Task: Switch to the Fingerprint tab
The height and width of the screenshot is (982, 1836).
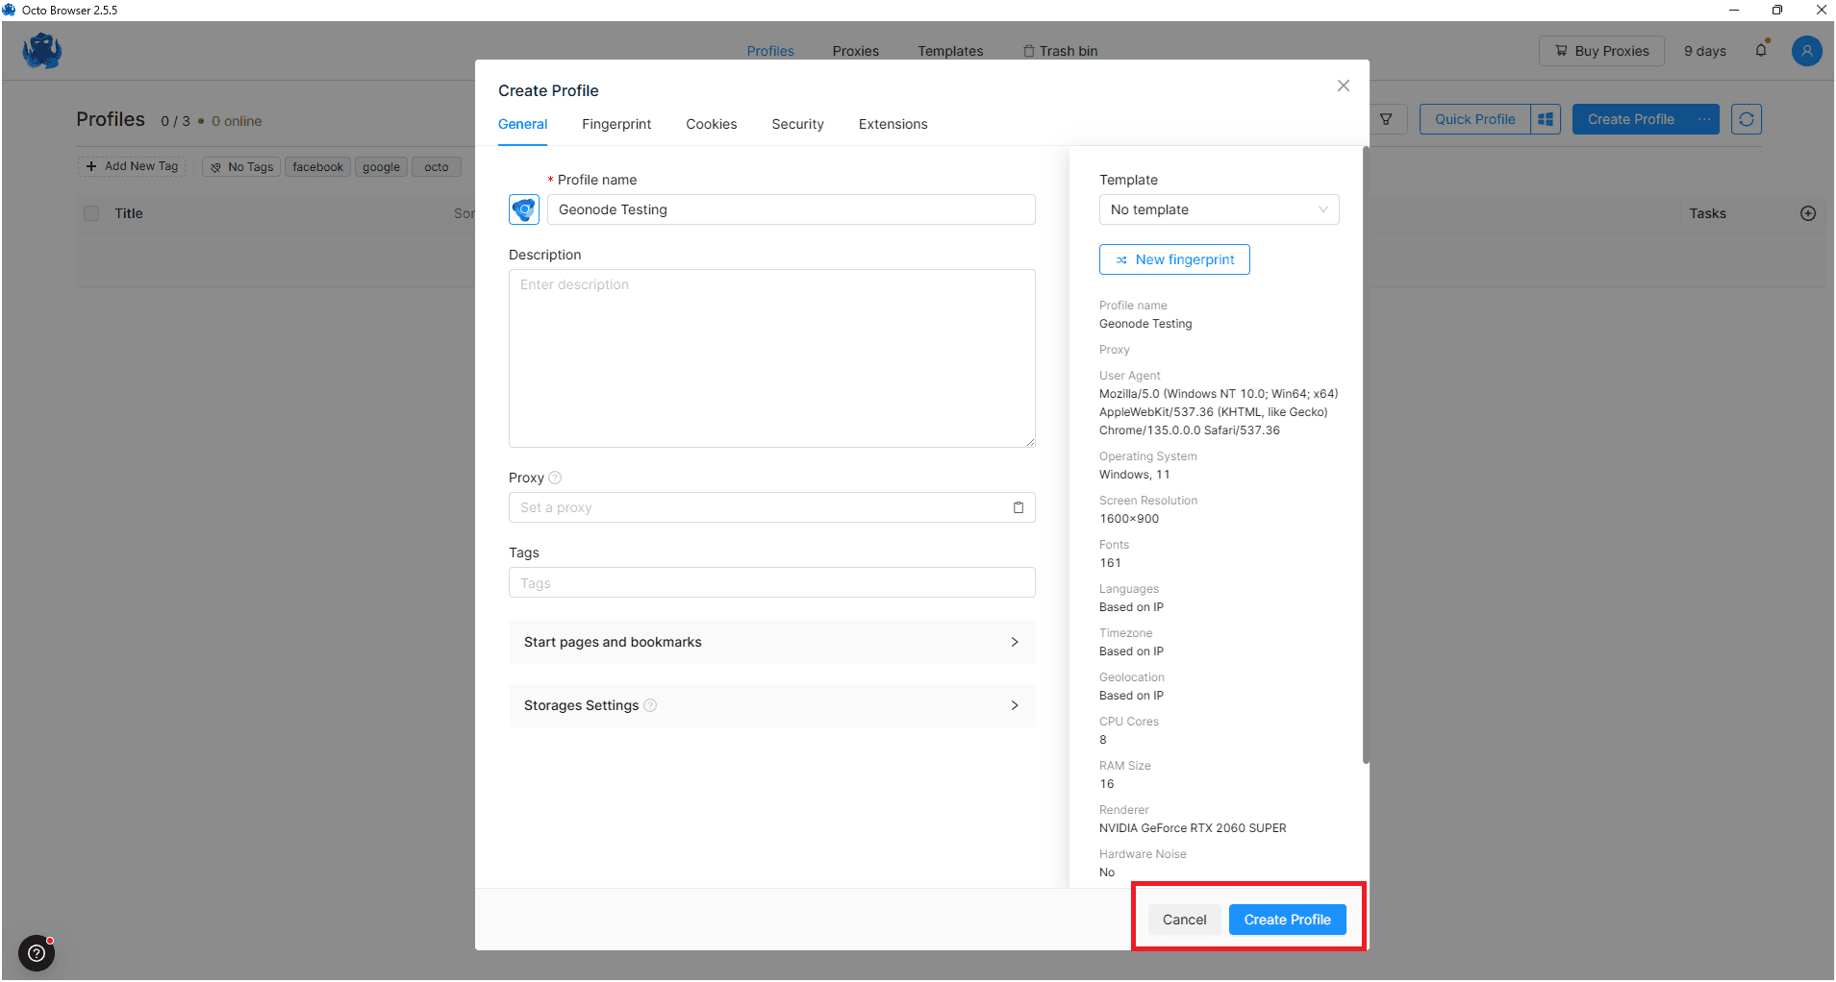Action: tap(616, 124)
